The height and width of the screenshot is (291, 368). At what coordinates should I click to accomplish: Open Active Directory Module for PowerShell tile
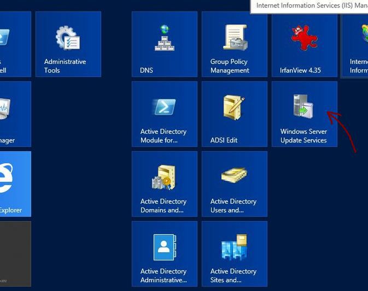(x=165, y=114)
